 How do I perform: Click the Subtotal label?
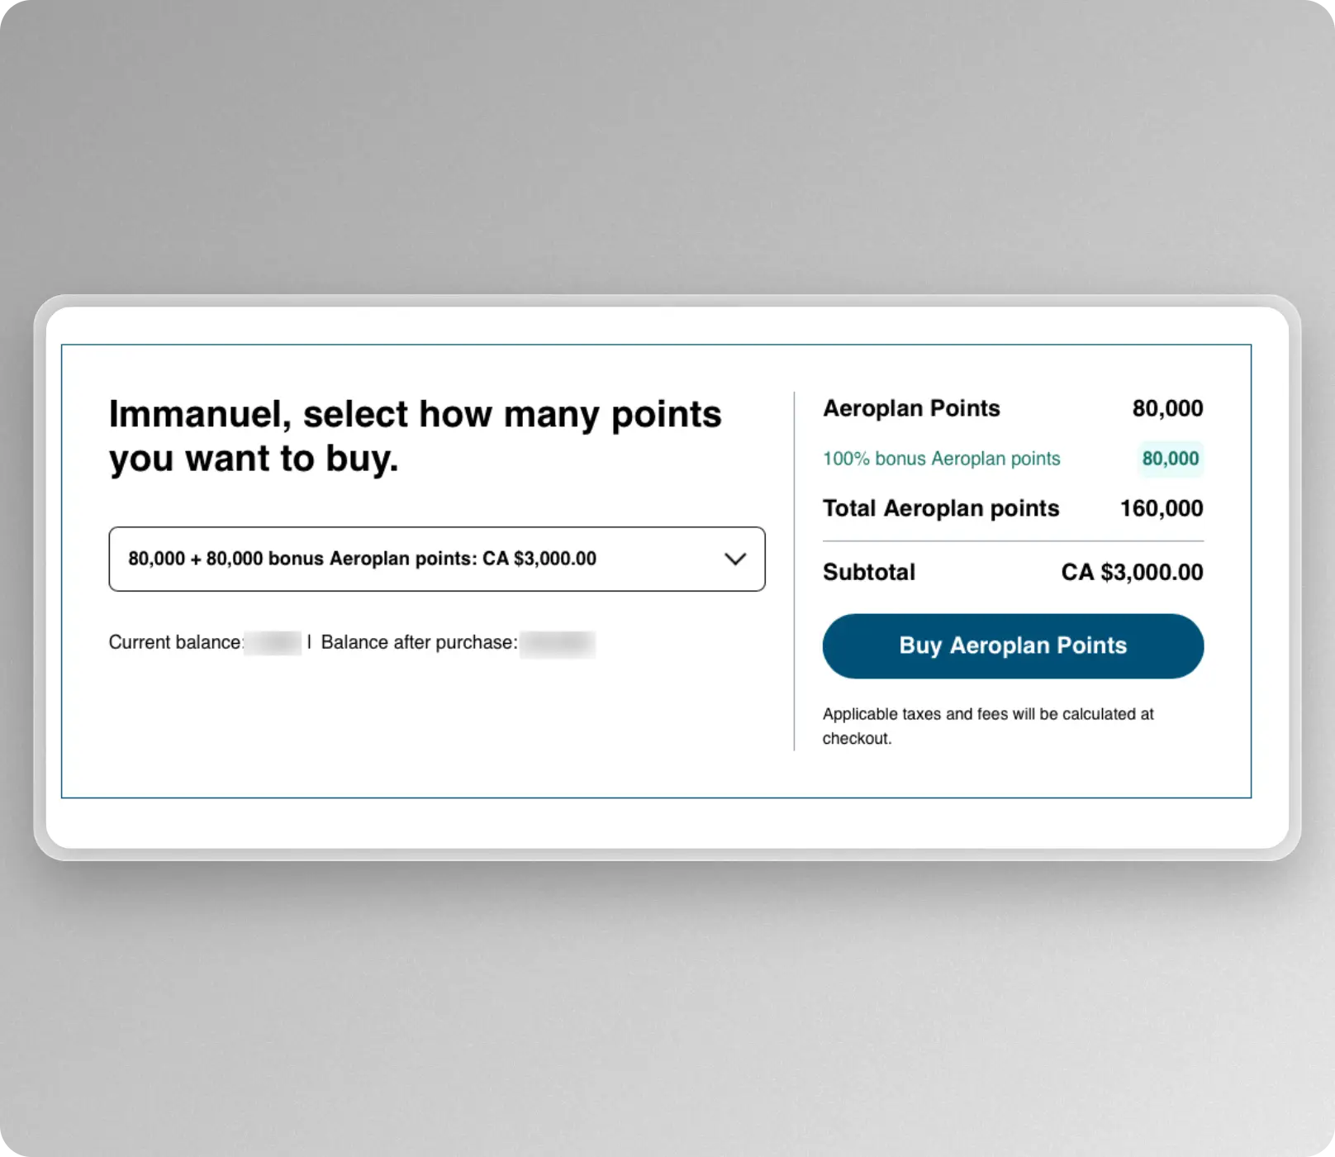point(868,572)
